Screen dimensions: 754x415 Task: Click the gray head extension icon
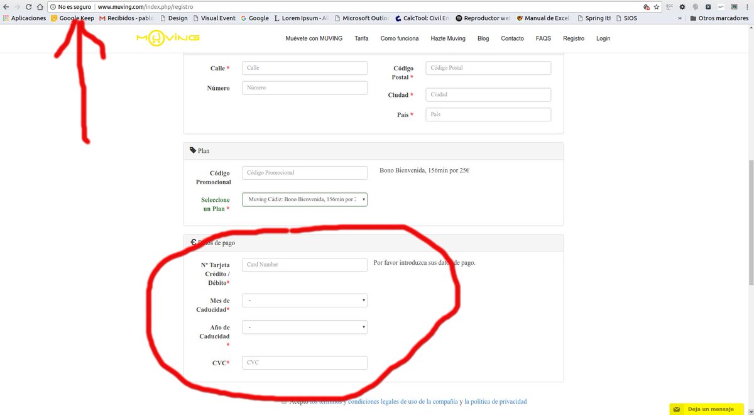click(x=695, y=6)
